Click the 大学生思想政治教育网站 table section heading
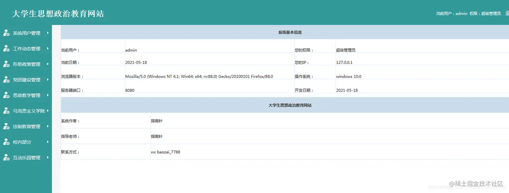The height and width of the screenshot is (193, 509). [290, 105]
